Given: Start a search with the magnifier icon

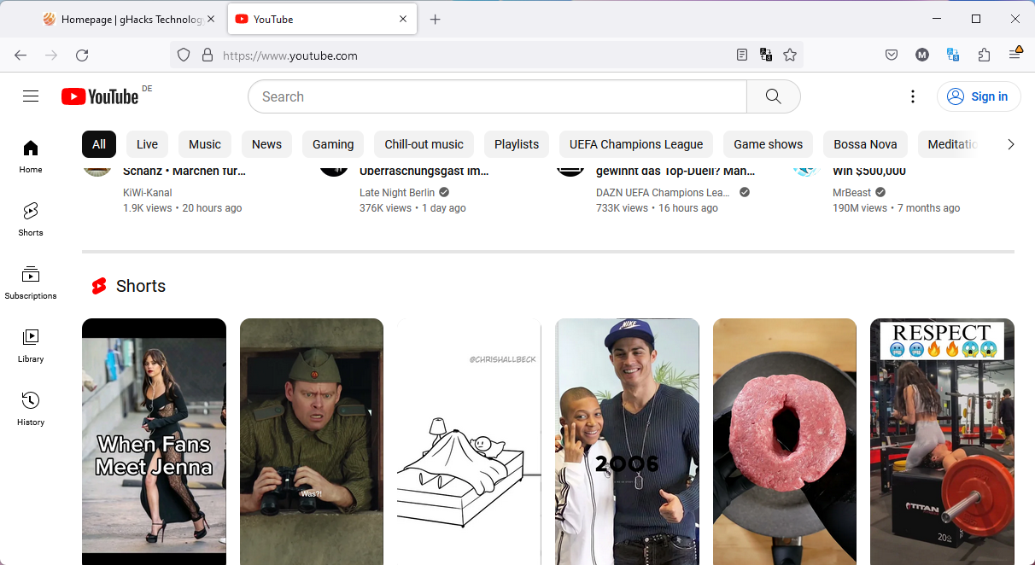Looking at the screenshot, I should coord(773,96).
